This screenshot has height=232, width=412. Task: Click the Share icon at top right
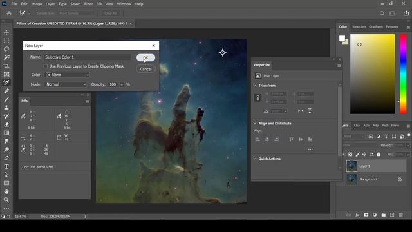tap(406, 13)
